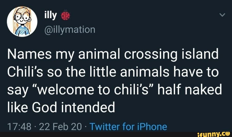Open the @illymation handle link
This screenshot has width=232, height=137.
pos(70,30)
